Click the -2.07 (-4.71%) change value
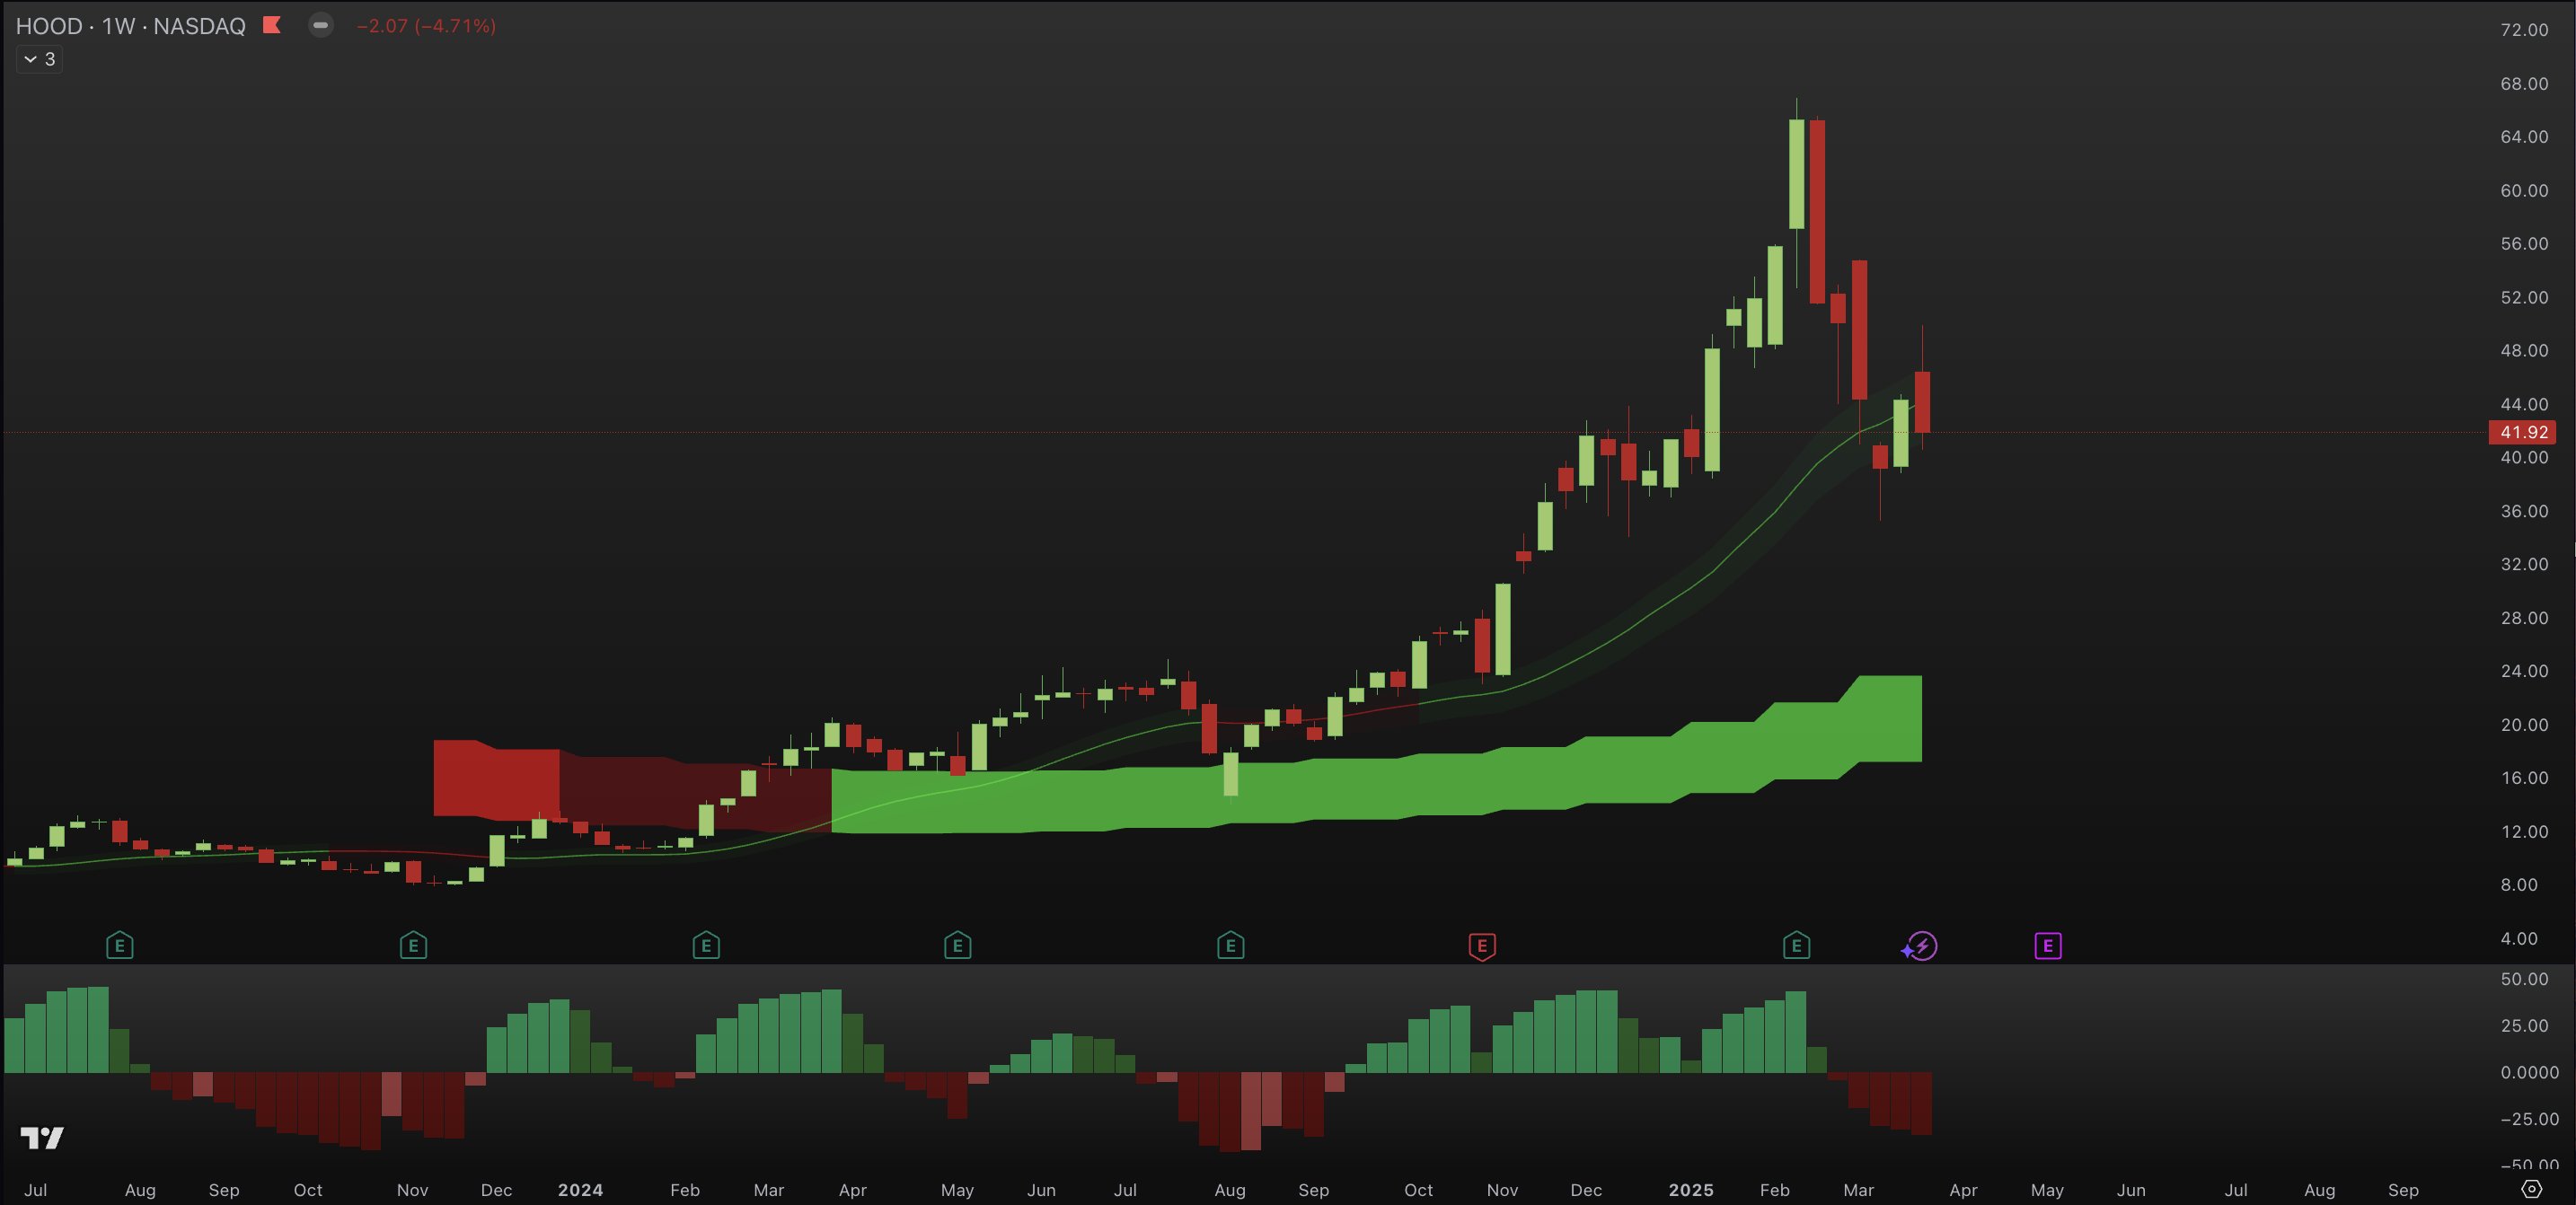Image resolution: width=2576 pixels, height=1205 pixels. coord(426,26)
